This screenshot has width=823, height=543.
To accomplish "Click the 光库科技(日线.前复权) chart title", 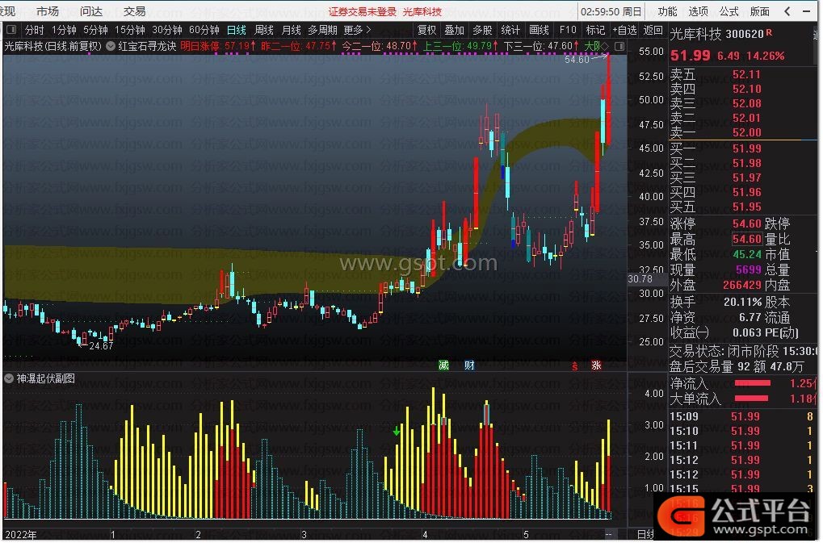I will point(53,46).
